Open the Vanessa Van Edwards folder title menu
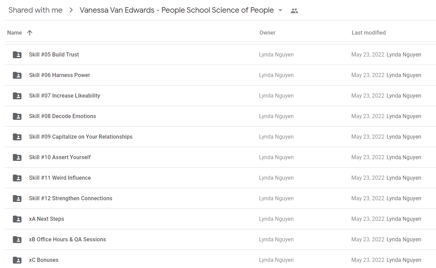Screen dimensions: 436x268 click(177, 10)
